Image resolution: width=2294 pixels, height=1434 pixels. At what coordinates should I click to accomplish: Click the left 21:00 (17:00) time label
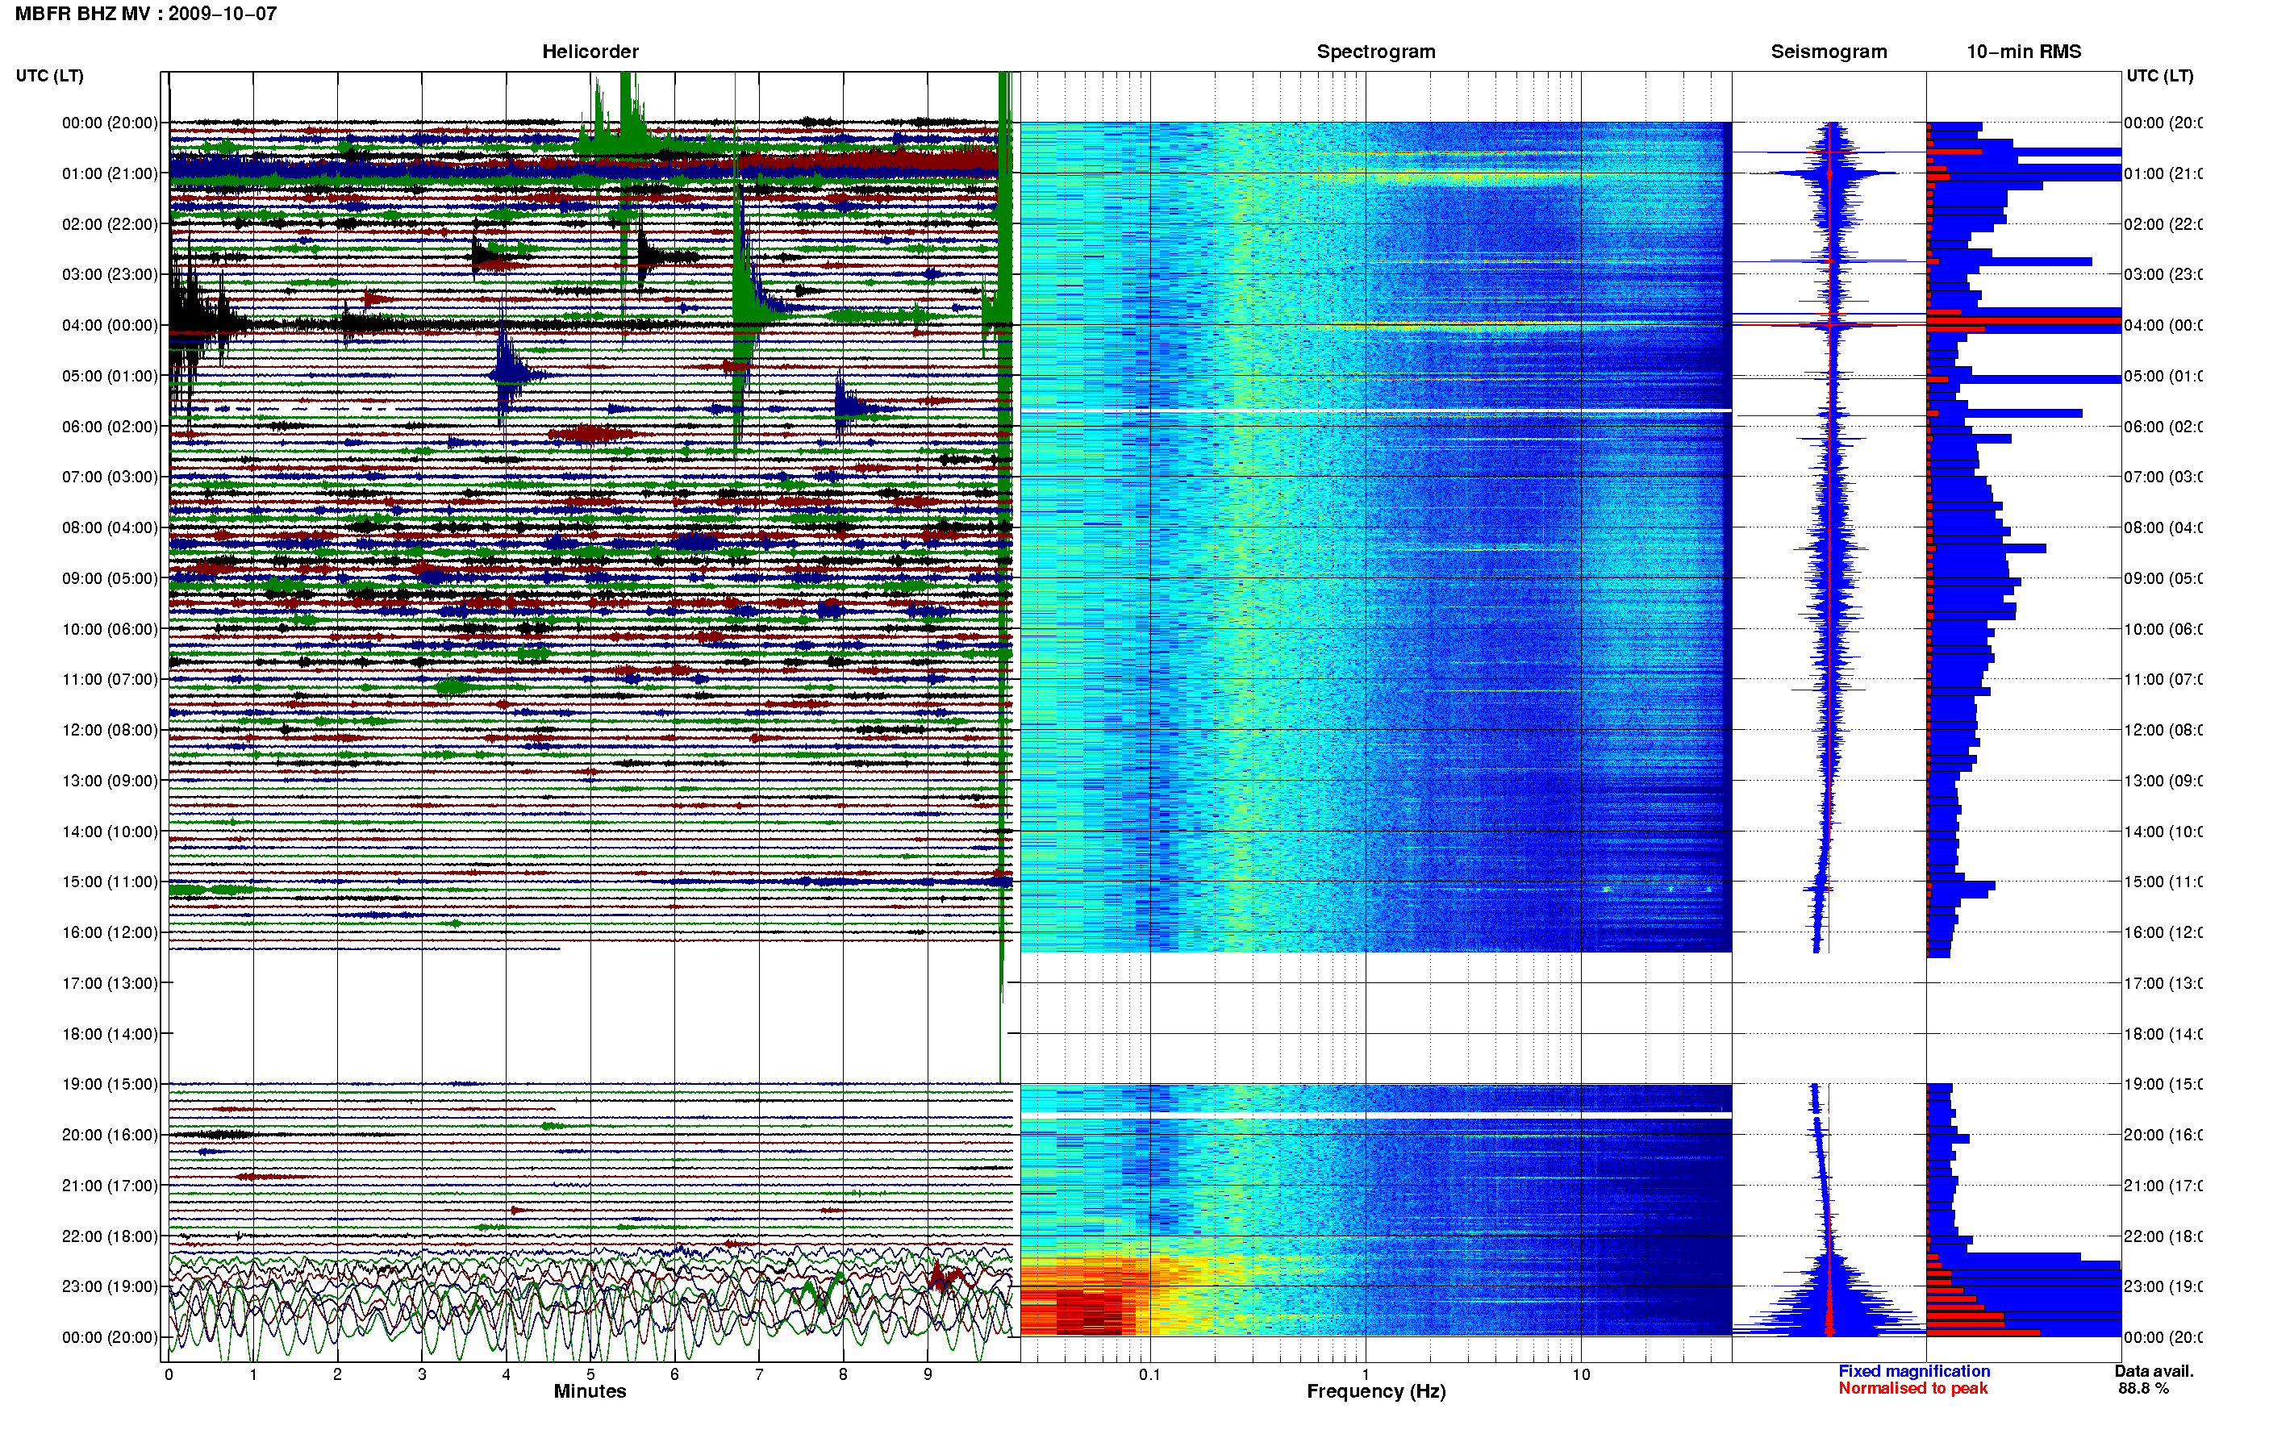(110, 1186)
